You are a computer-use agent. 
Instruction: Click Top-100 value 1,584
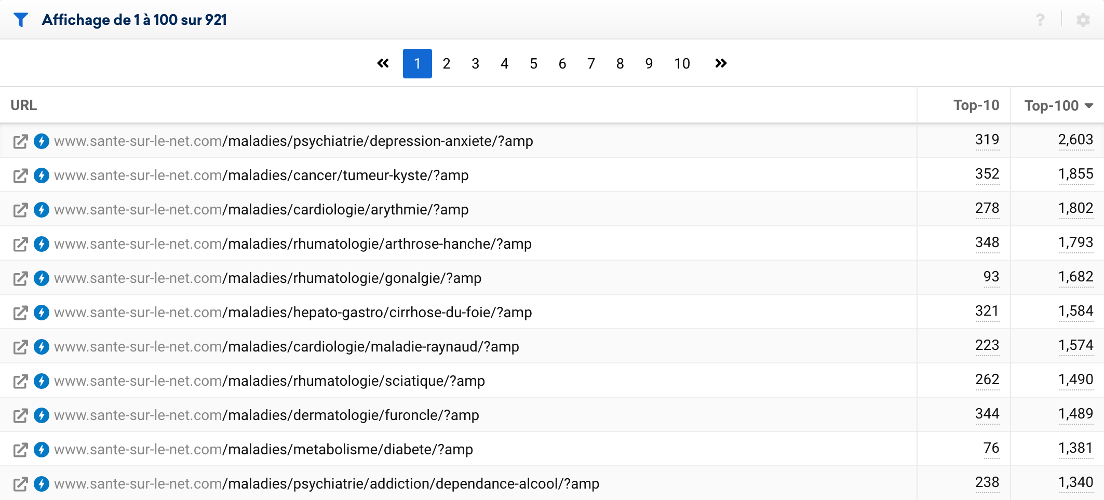tap(1076, 311)
